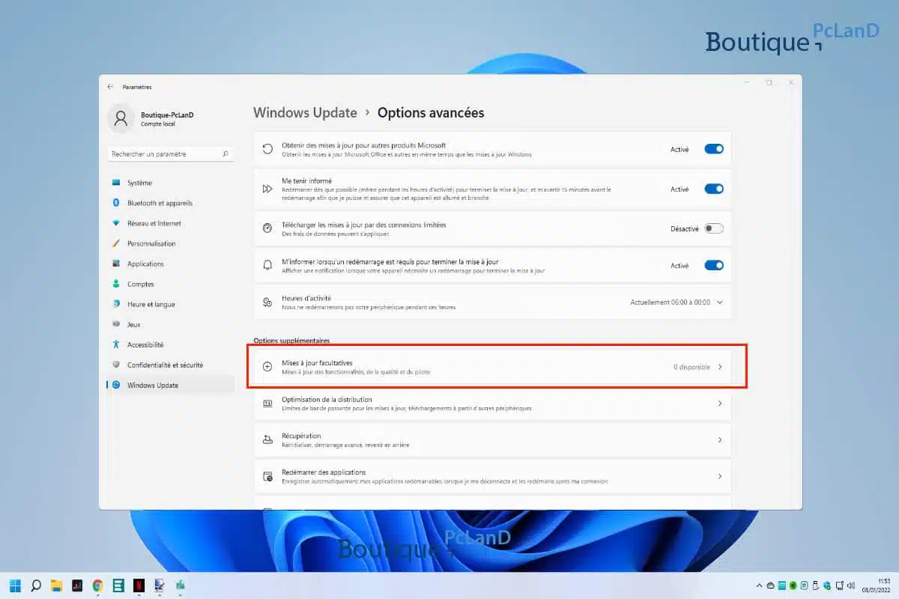Click Actuellement 06:00 à 00:00 value
Viewport: 899px width, 599px height.
click(x=670, y=302)
